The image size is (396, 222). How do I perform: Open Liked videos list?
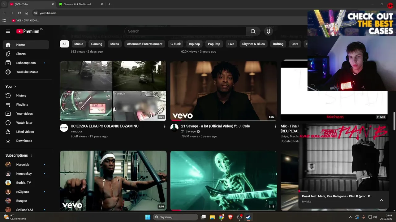pos(26,132)
